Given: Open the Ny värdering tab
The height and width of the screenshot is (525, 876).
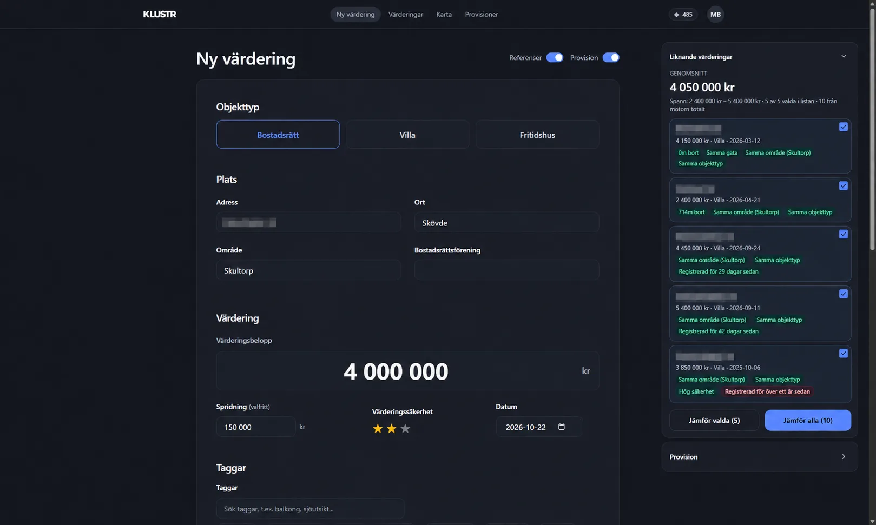Looking at the screenshot, I should tap(355, 15).
